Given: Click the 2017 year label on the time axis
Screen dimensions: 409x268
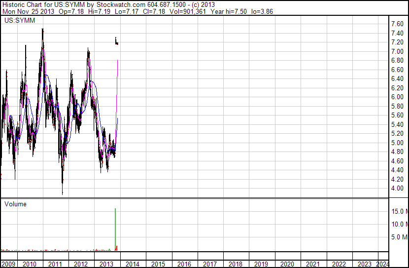Looking at the screenshot, I should [x=210, y=264].
